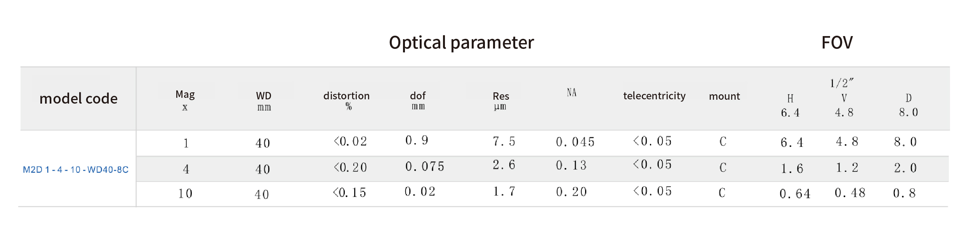Click the "FOV" section heading
Screen dimensions: 971x227
click(837, 42)
